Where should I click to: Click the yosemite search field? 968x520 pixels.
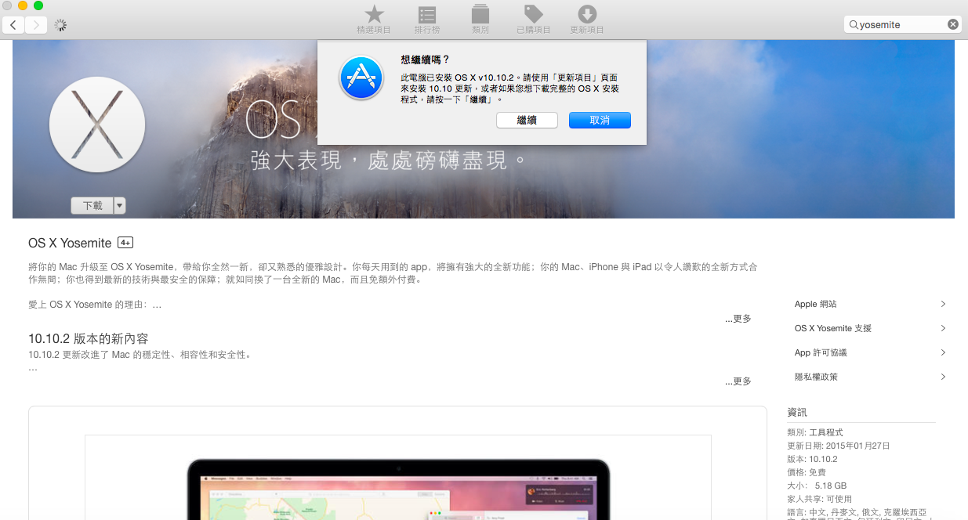[903, 24]
